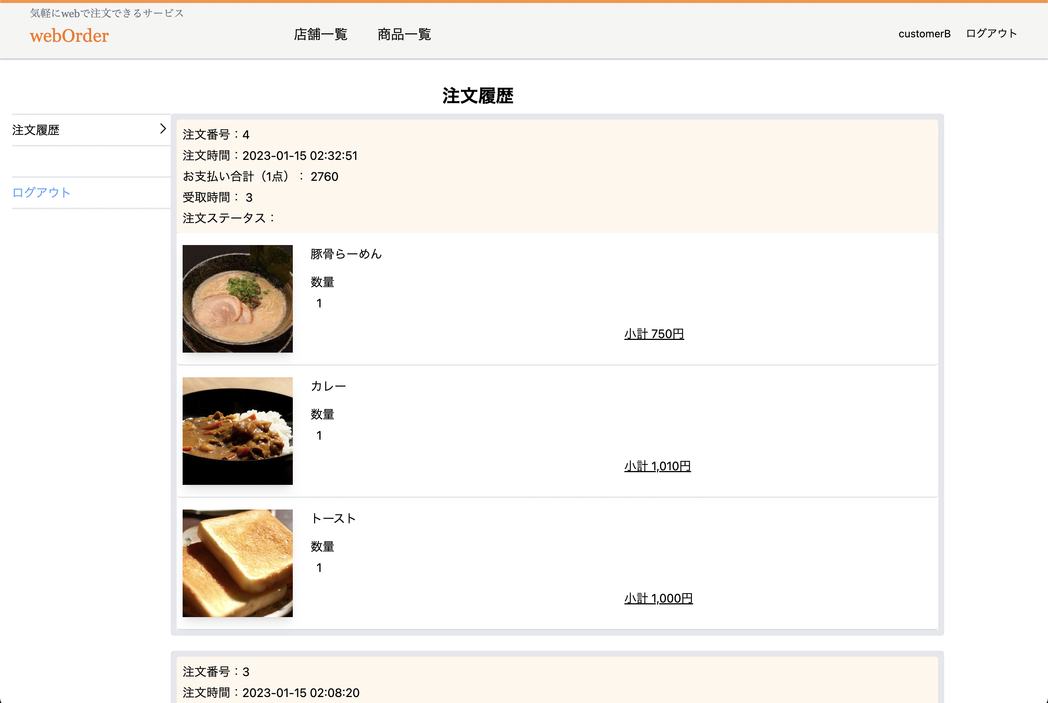Click ログアウト link in the sidebar
This screenshot has width=1048, height=703.
41,192
